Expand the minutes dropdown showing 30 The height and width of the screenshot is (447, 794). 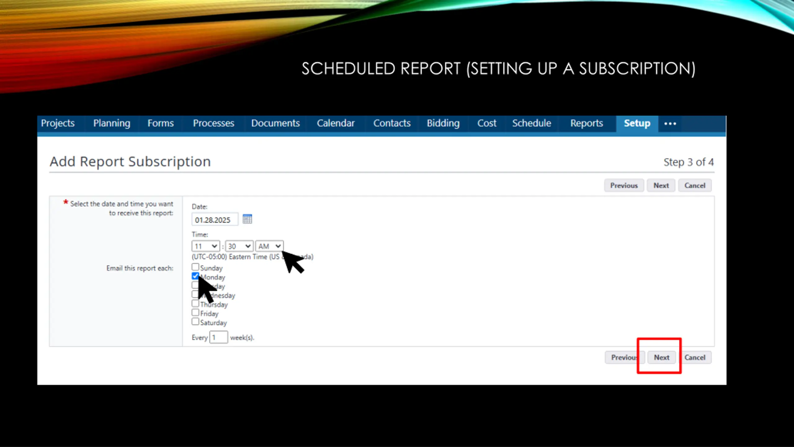click(x=239, y=246)
